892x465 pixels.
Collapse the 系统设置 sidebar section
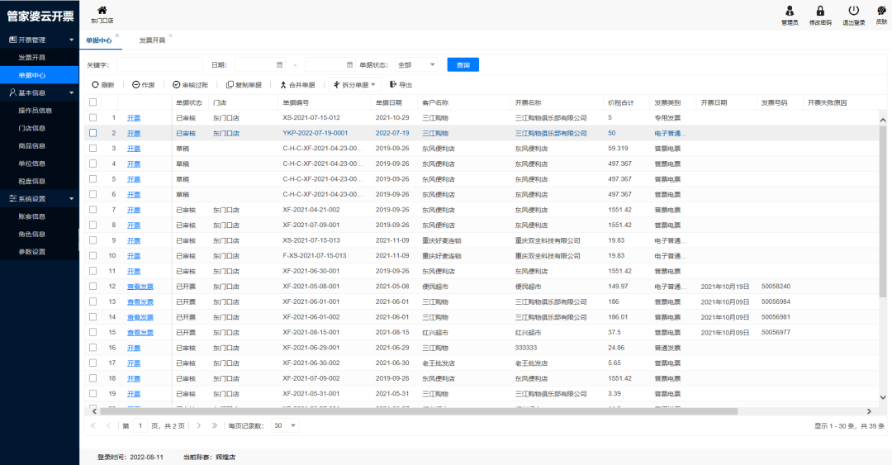[40, 198]
